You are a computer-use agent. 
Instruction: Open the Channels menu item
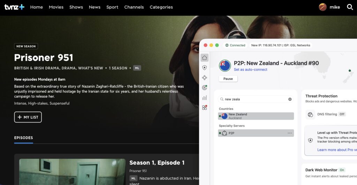[134, 7]
